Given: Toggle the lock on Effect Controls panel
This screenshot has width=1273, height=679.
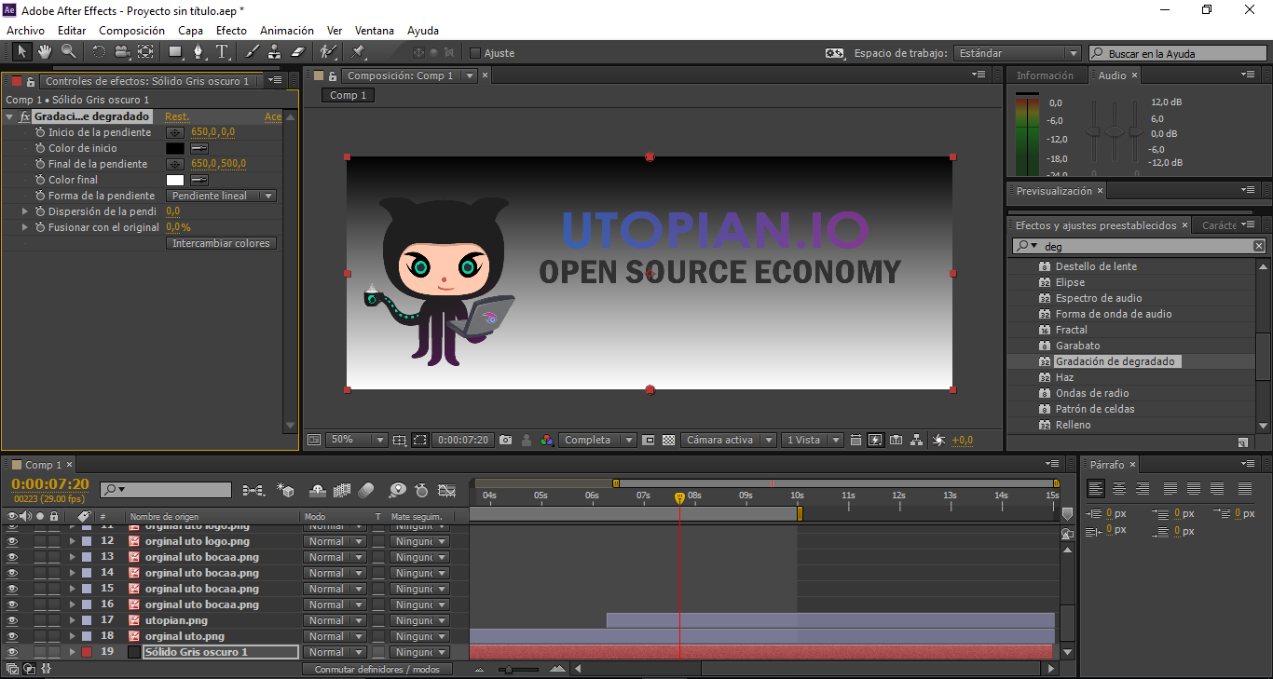Looking at the screenshot, I should click(30, 81).
